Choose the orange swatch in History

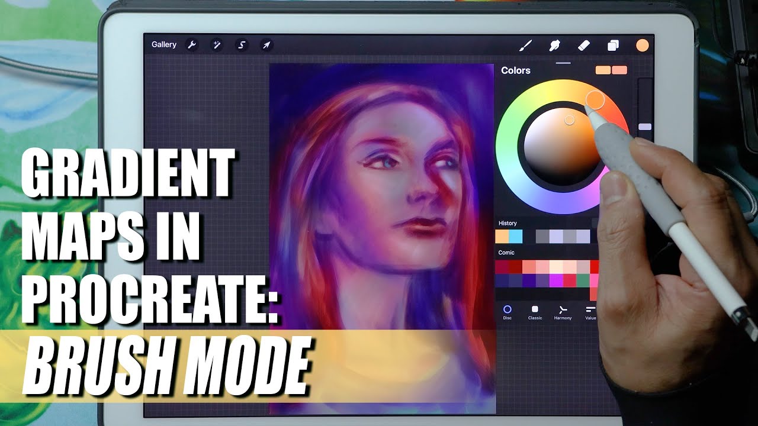pos(502,237)
